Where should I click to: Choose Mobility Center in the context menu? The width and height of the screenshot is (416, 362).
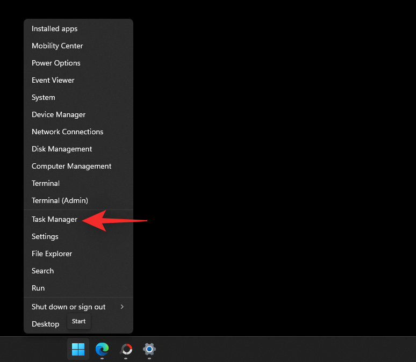click(57, 46)
